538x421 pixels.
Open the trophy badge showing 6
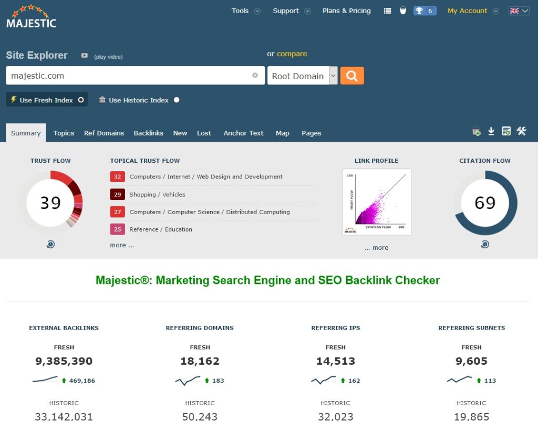[x=425, y=11]
